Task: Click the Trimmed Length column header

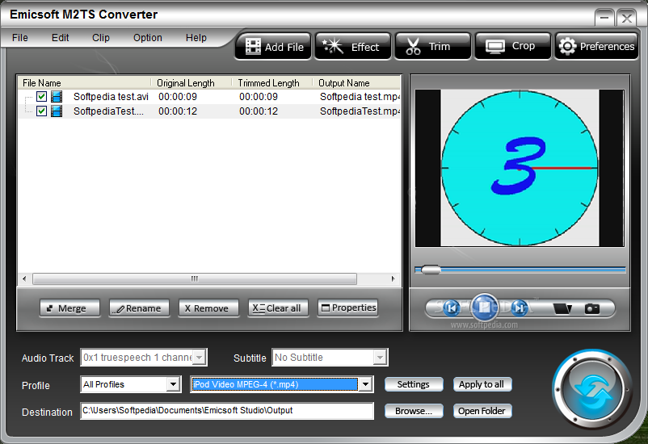Action: (x=272, y=83)
